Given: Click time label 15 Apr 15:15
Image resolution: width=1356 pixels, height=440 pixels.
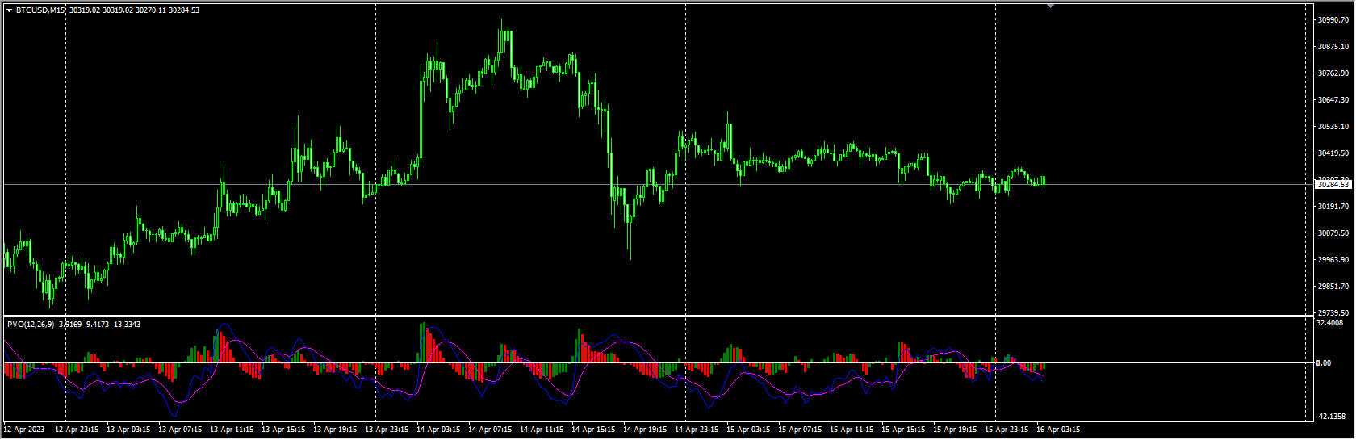Looking at the screenshot, I should 903,430.
